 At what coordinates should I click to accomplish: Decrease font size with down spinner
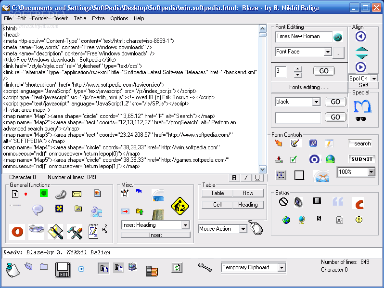pyautogui.click(x=298, y=75)
